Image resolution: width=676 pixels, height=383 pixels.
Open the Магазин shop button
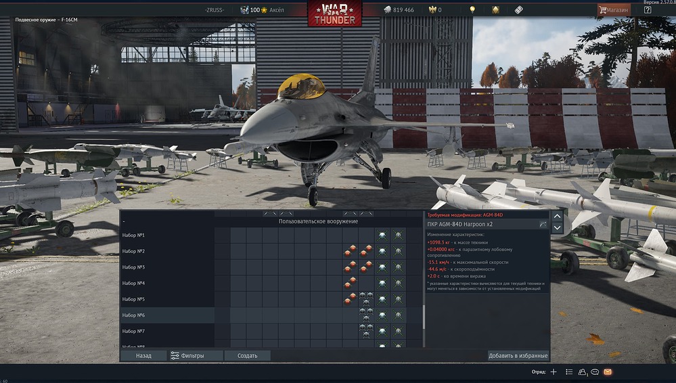(x=614, y=9)
